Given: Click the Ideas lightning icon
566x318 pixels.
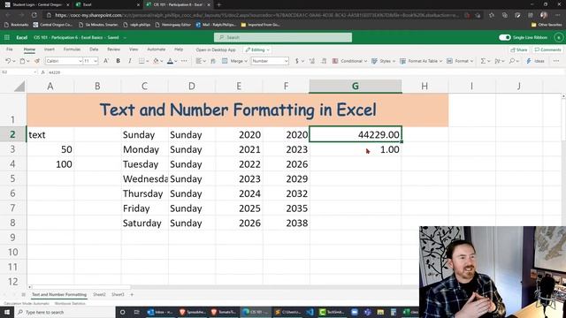Looking at the screenshot, I should pos(529,61).
